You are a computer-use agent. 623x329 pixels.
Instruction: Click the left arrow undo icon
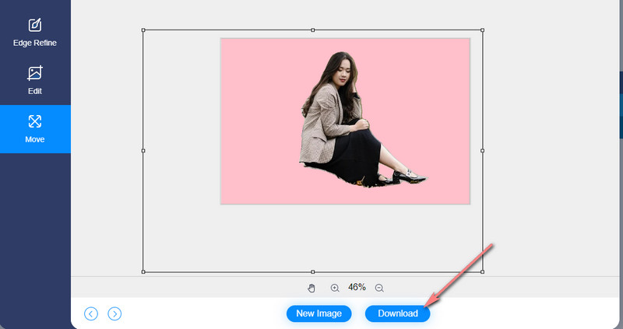pos(91,314)
